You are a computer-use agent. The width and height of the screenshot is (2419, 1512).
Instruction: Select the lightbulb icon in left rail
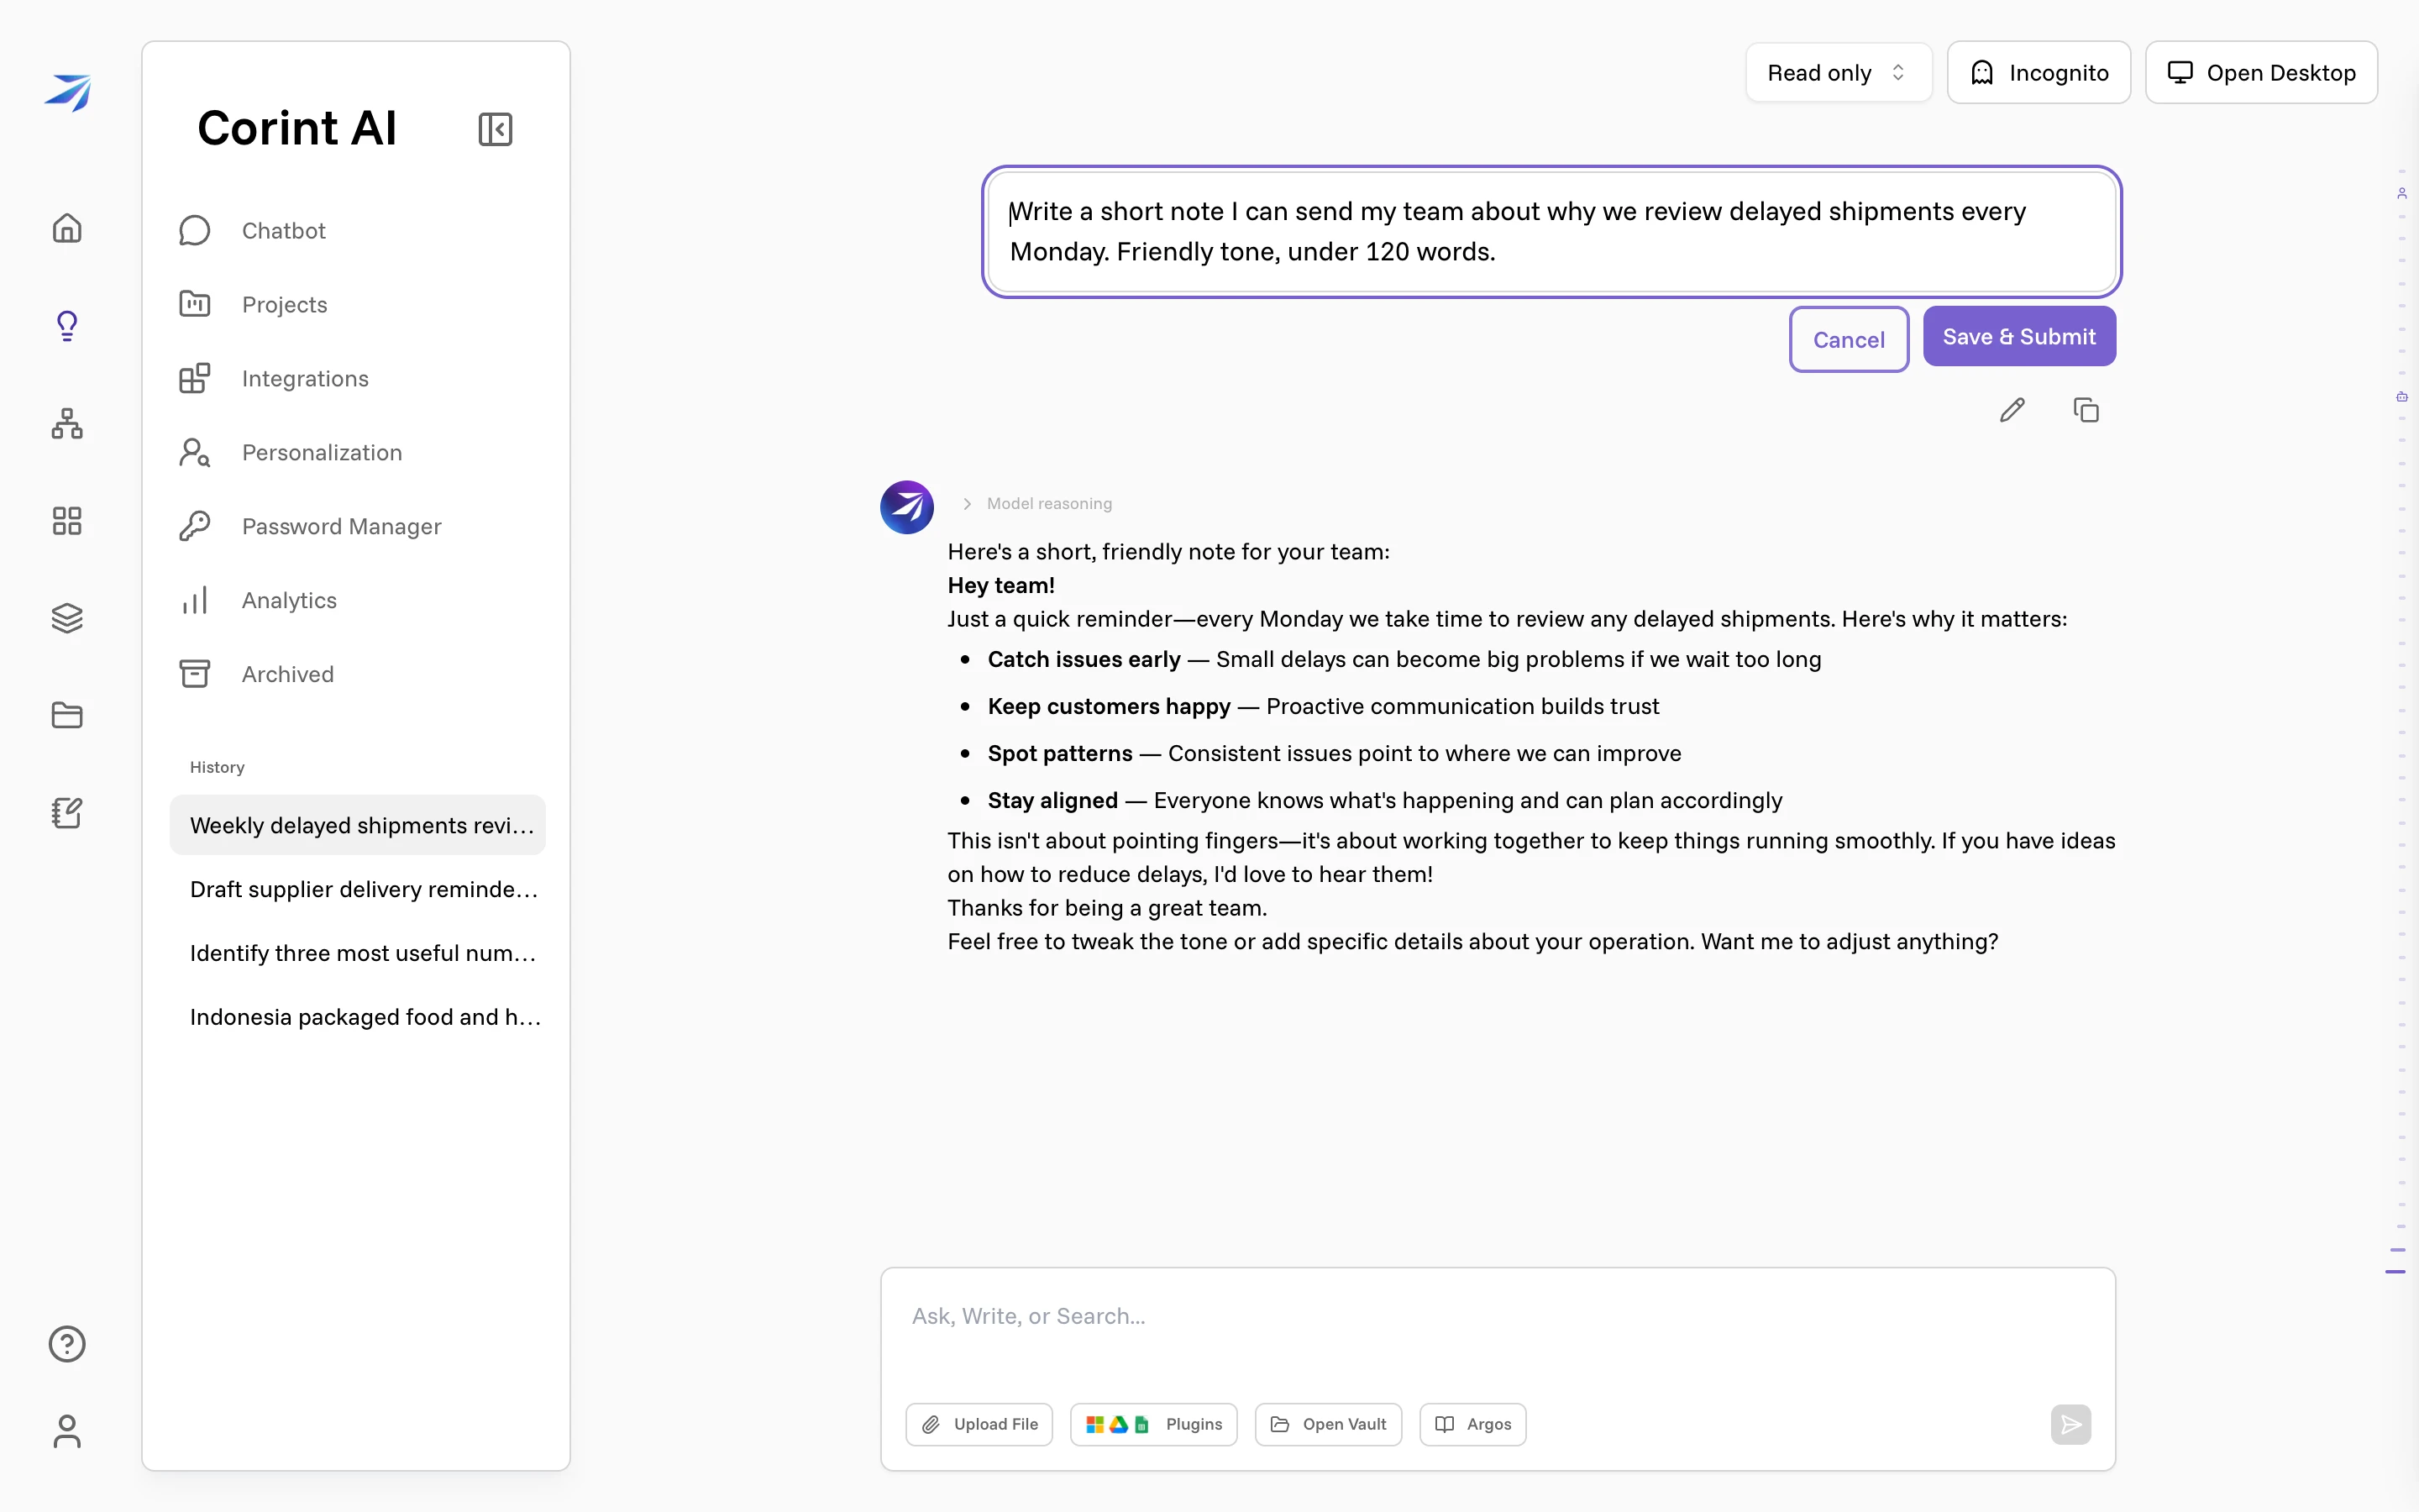pos(67,325)
